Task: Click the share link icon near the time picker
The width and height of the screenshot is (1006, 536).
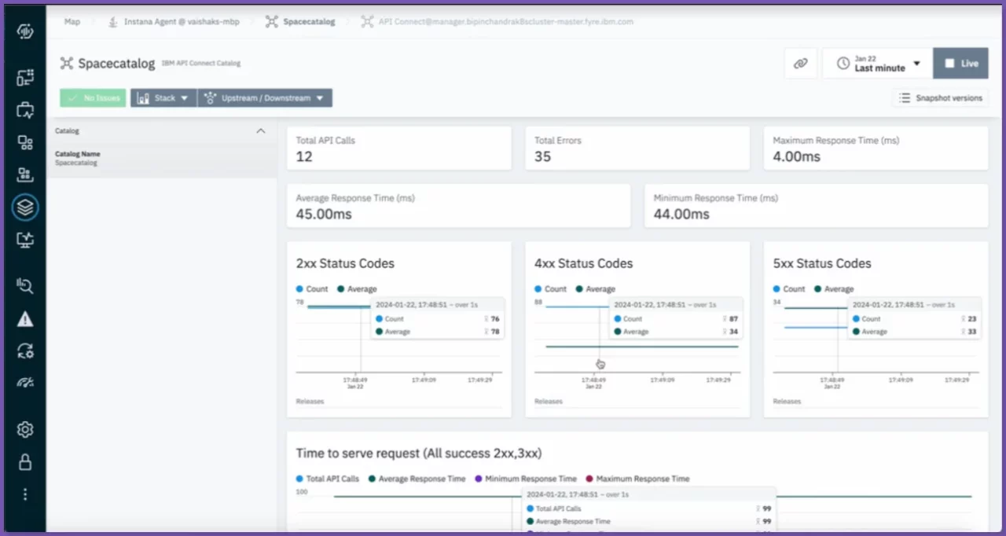Action: click(x=800, y=63)
